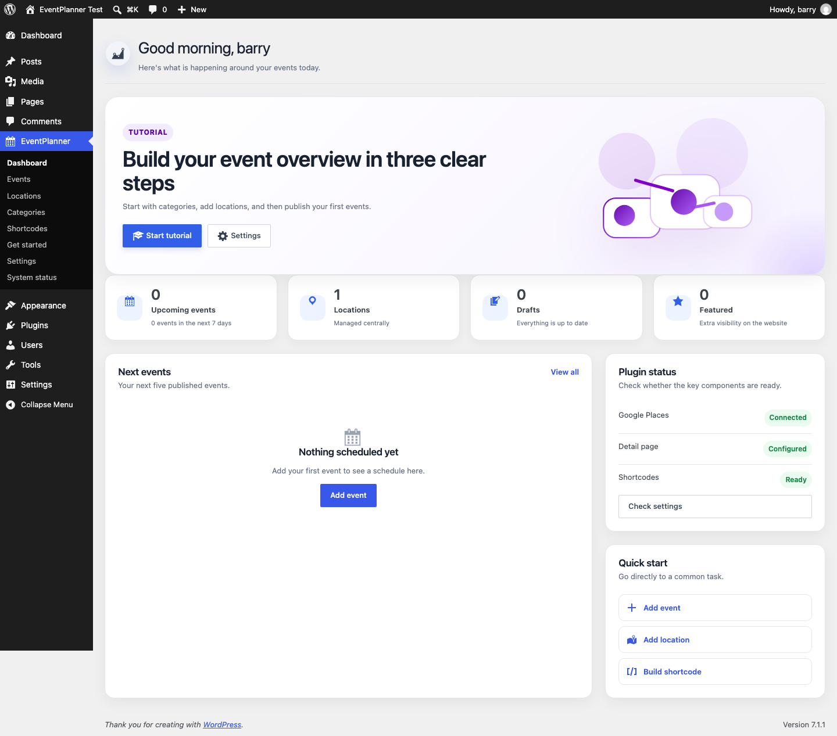Screen dimensions: 837x736
Task: Click the Users person icon
Action: pyautogui.click(x=10, y=345)
